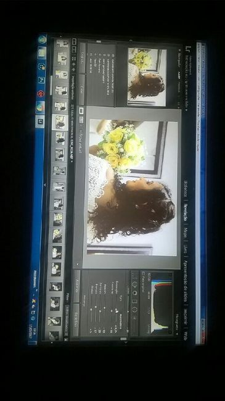Open Before/After comparison view icon
Screen dimensions: 225x401
tap(81, 120)
